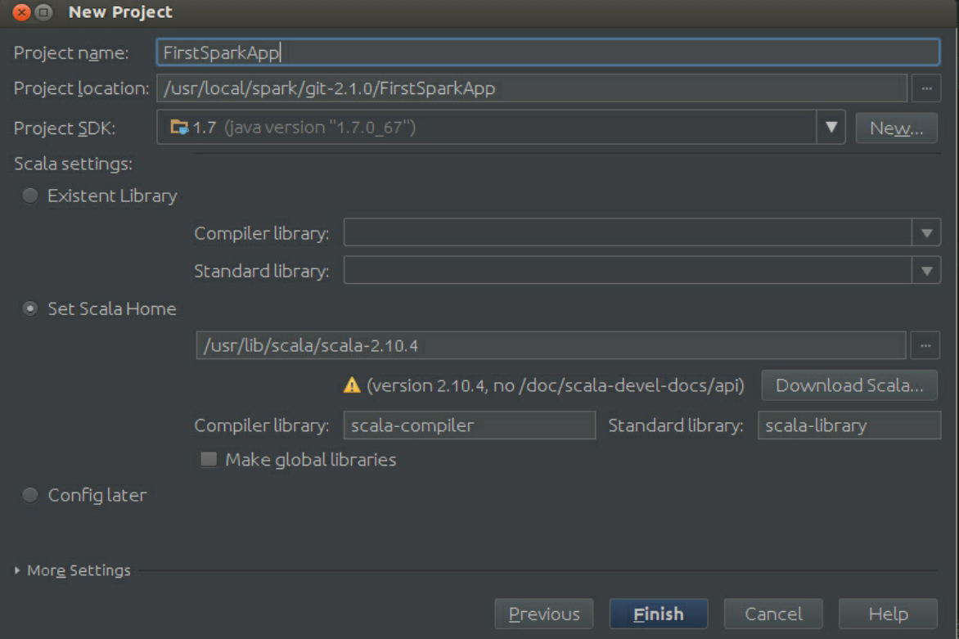
Task: Click the browse button beside Scala home path
Action: click(x=925, y=345)
